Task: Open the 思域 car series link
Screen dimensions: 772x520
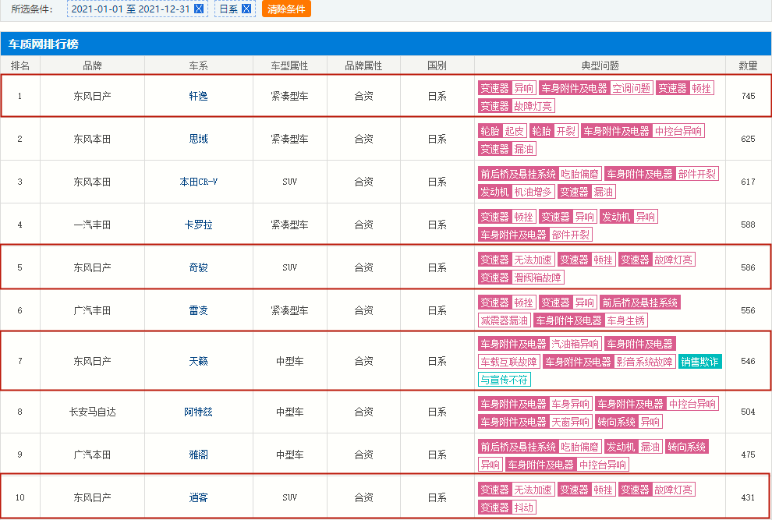Action: click(198, 139)
